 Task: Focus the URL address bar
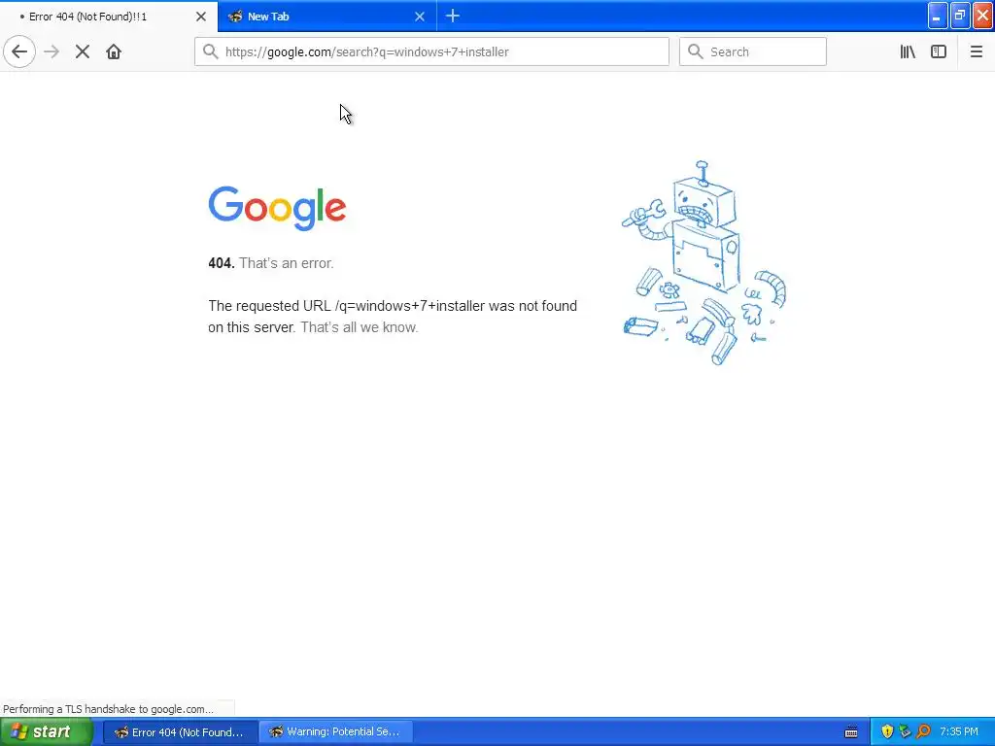point(431,51)
